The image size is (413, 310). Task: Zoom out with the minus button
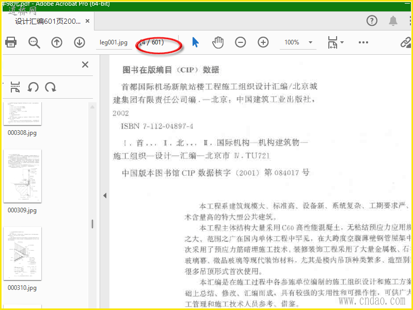[240, 42]
